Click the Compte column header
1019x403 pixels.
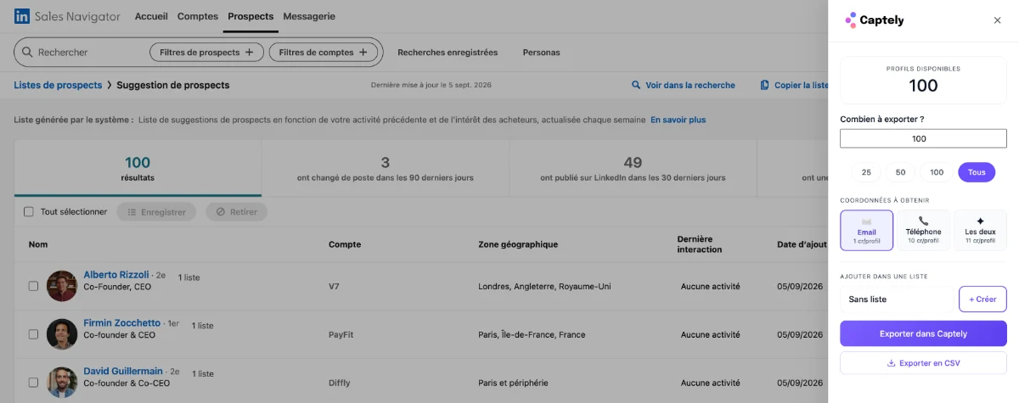click(x=345, y=244)
